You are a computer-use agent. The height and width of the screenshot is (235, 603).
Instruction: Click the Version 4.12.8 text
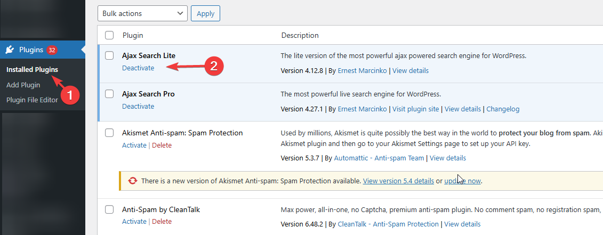click(302, 71)
